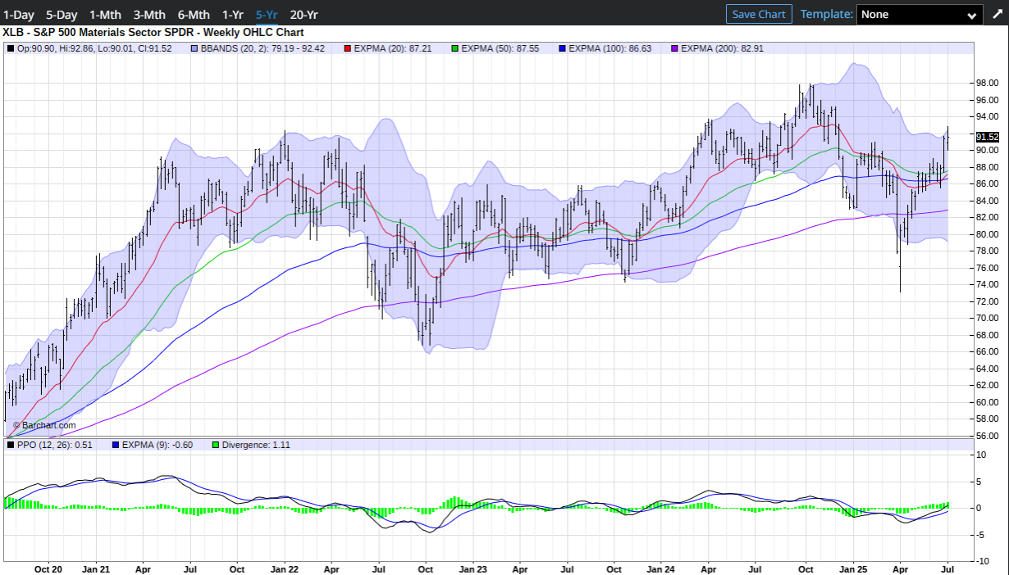The height and width of the screenshot is (575, 1009).
Task: Click the current price tag 91.52
Action: pos(987,137)
